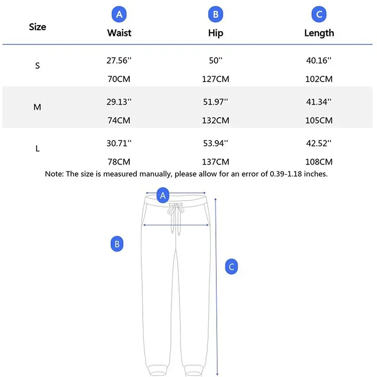Select the A badge on the pants waistband
The image size is (377, 377).
tap(164, 195)
